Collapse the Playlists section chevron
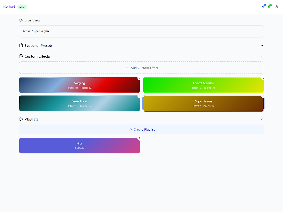 pos(262,119)
